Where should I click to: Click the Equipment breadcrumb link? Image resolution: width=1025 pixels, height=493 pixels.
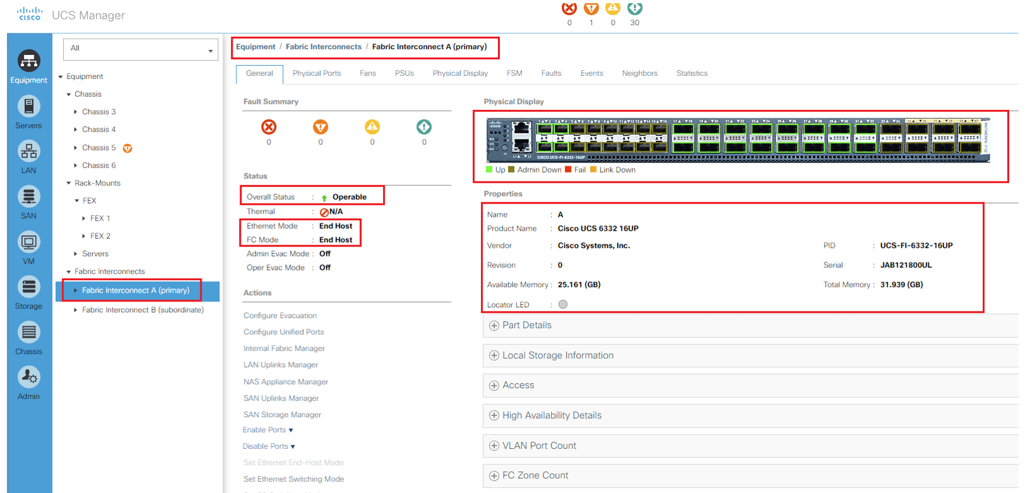click(255, 47)
